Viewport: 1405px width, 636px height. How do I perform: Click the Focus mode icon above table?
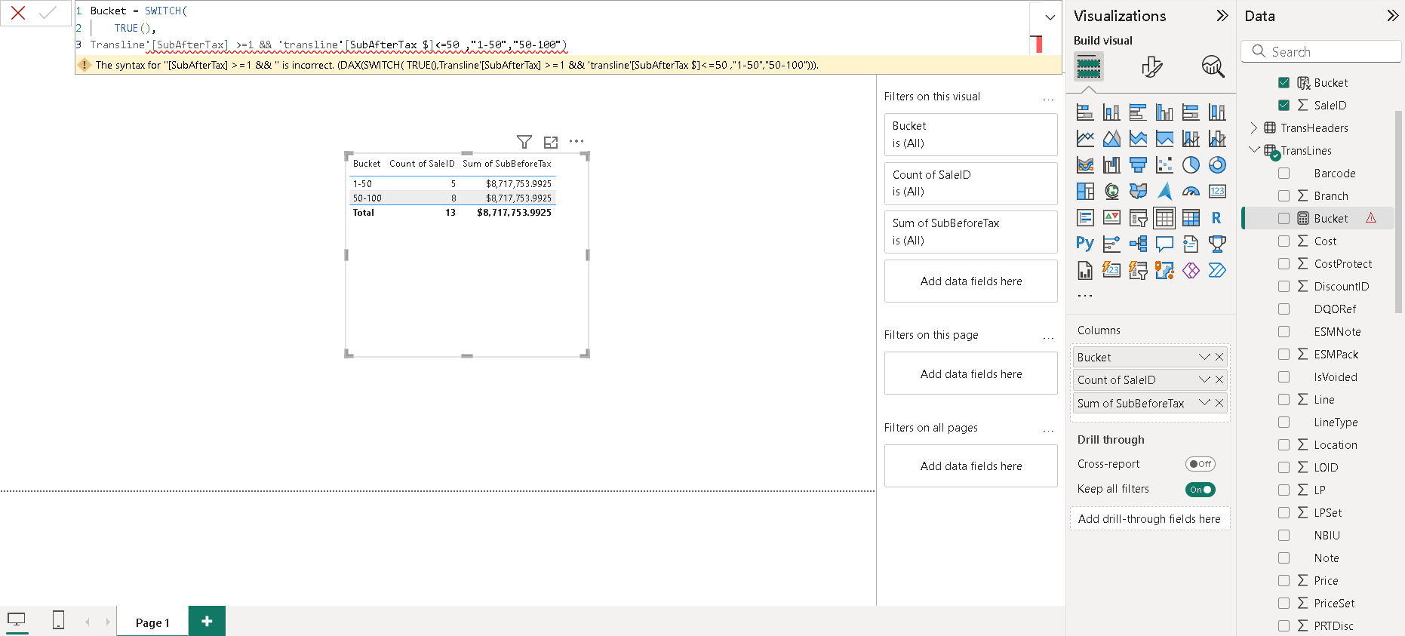coord(551,142)
